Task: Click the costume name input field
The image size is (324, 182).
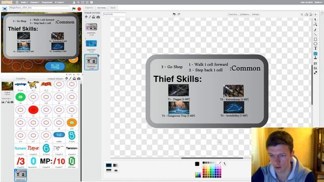Action: pos(114,14)
